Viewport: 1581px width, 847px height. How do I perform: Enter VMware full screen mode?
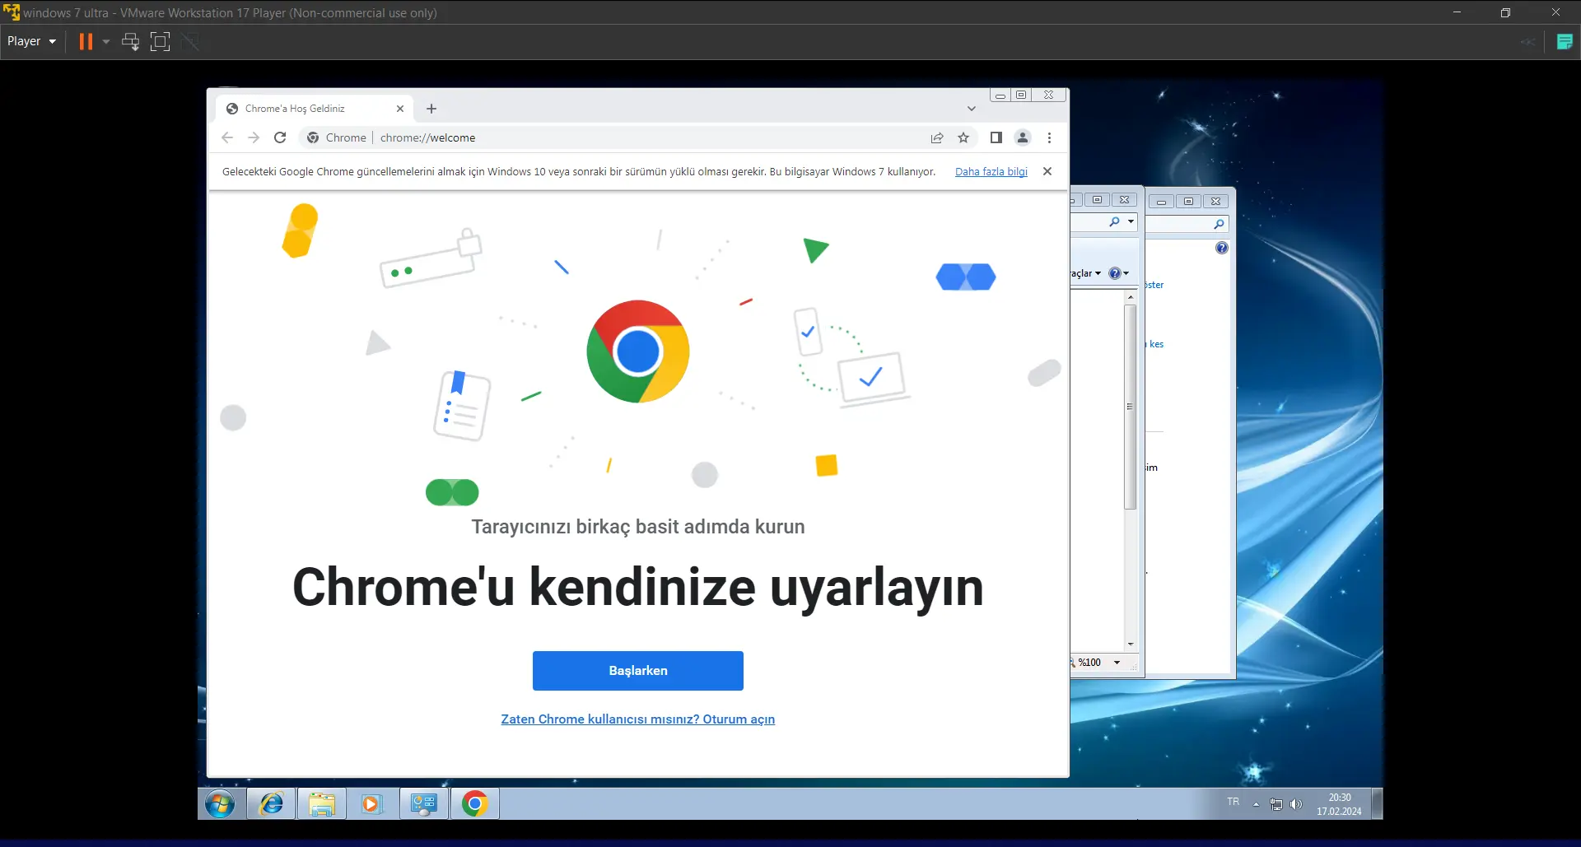click(160, 41)
